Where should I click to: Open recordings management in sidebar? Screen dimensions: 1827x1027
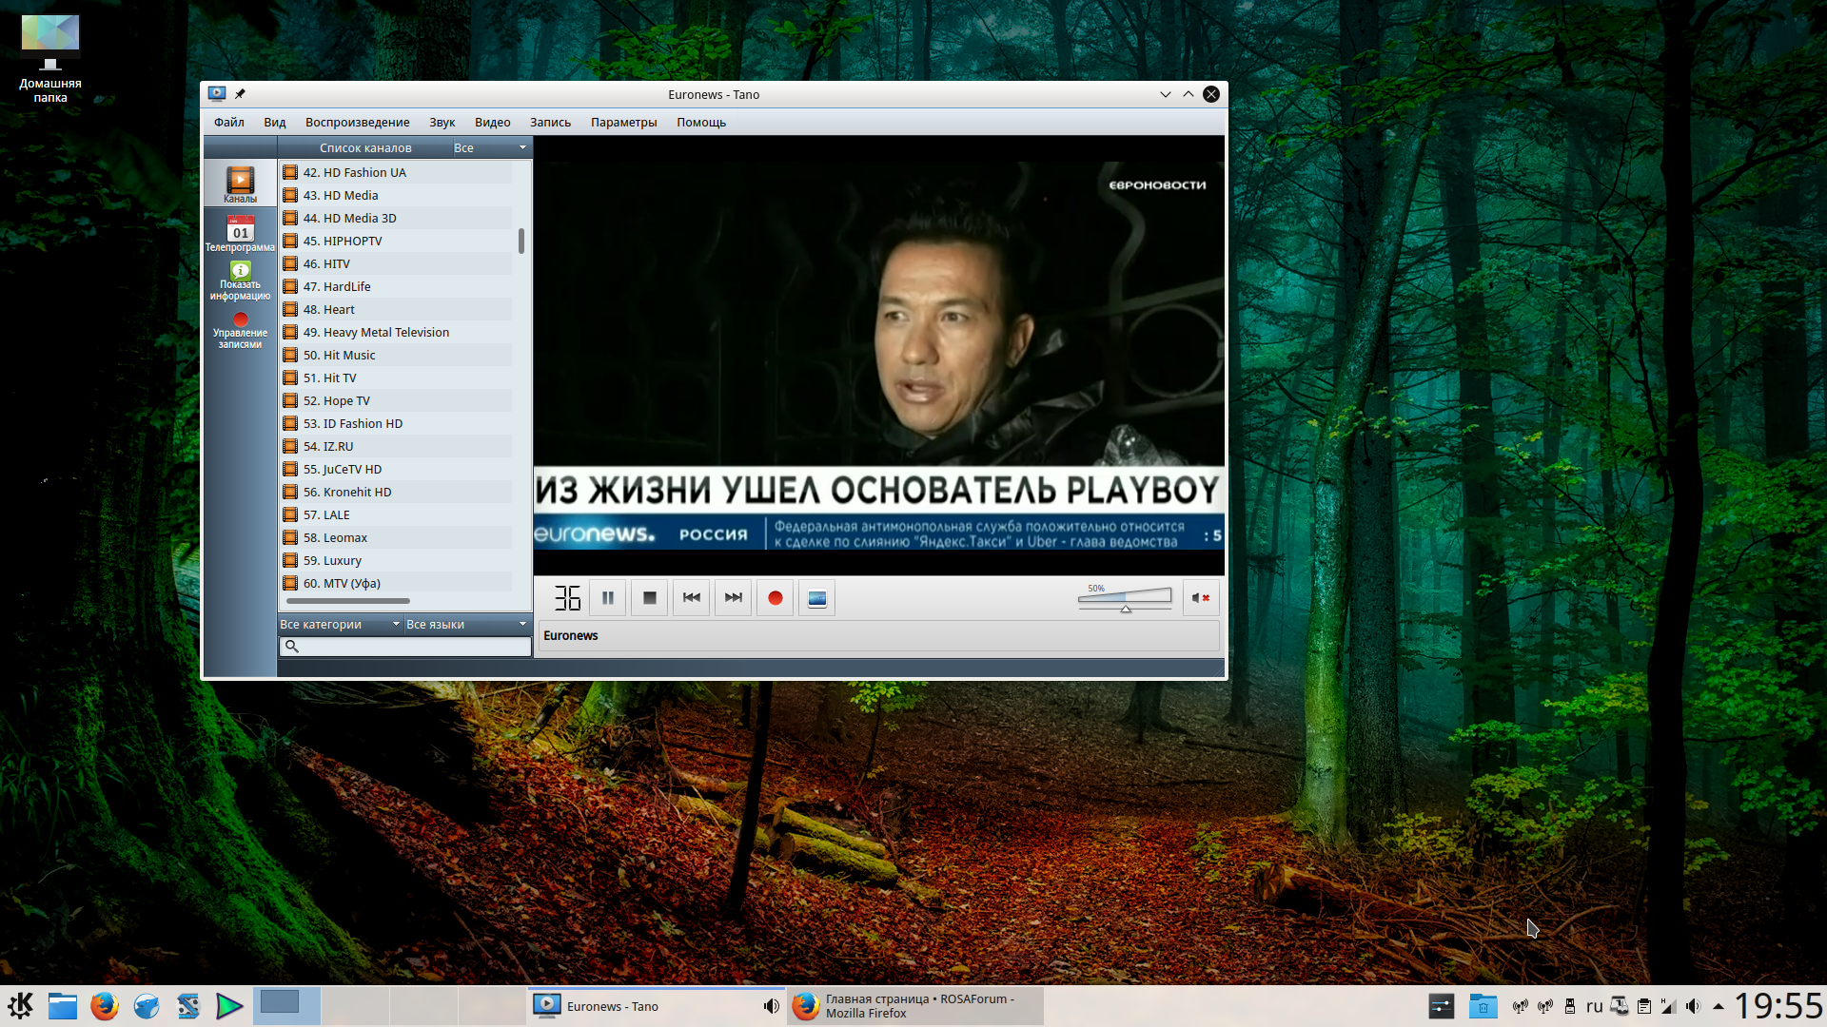(240, 330)
